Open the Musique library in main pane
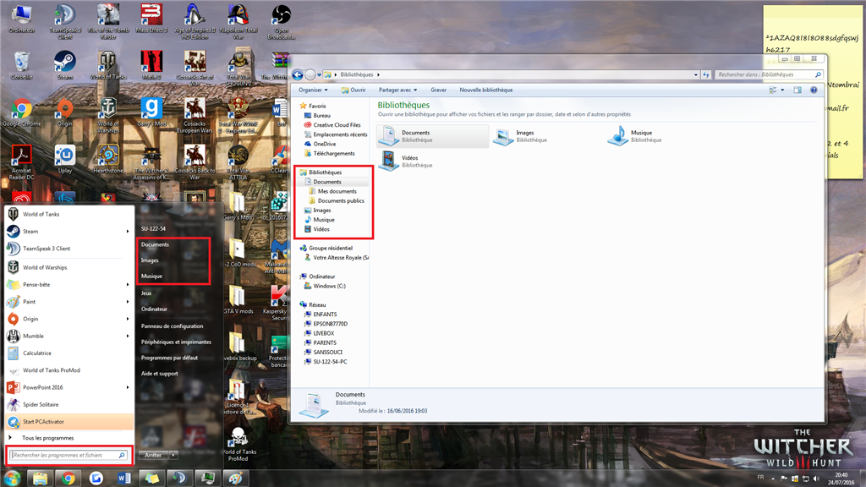This screenshot has width=866, height=487. point(635,136)
